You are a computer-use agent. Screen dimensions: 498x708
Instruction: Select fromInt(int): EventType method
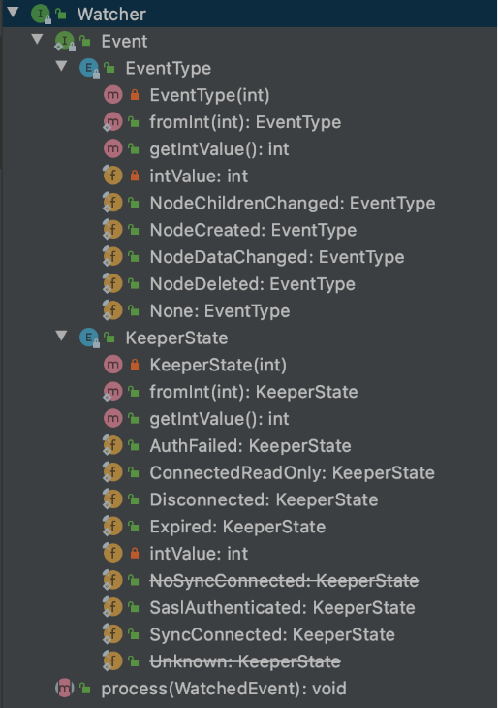point(245,122)
